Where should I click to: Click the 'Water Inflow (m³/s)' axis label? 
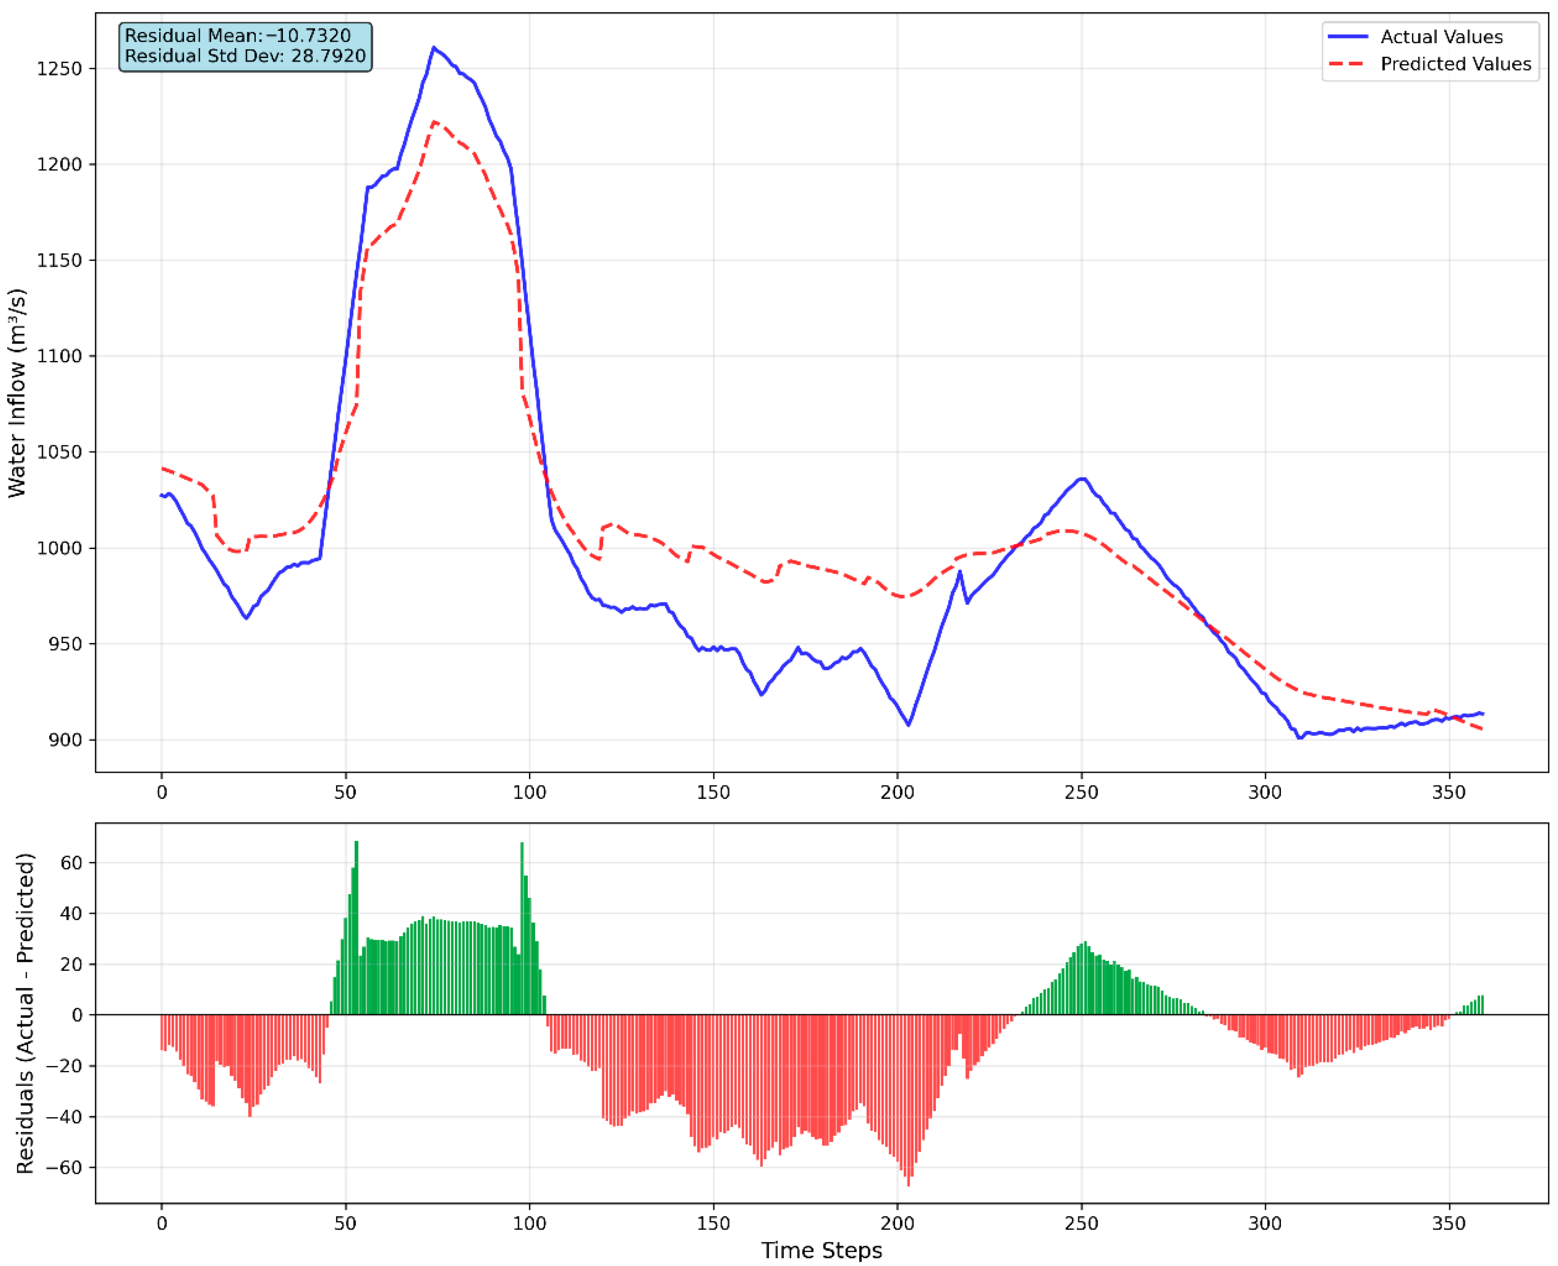(18, 393)
